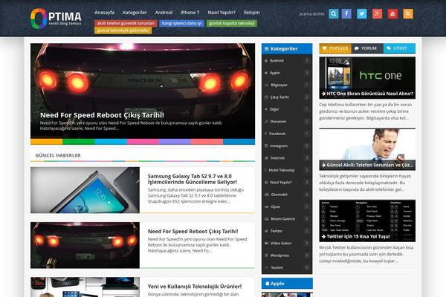Open the featured Need For Speed Reboot slider headline
Viewport: 446px width, 297px height.
click(102, 115)
